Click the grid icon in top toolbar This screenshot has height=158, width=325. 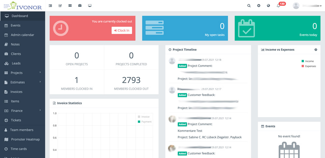click(70, 6)
